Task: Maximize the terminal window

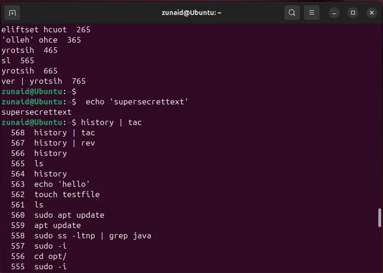Action: point(353,13)
